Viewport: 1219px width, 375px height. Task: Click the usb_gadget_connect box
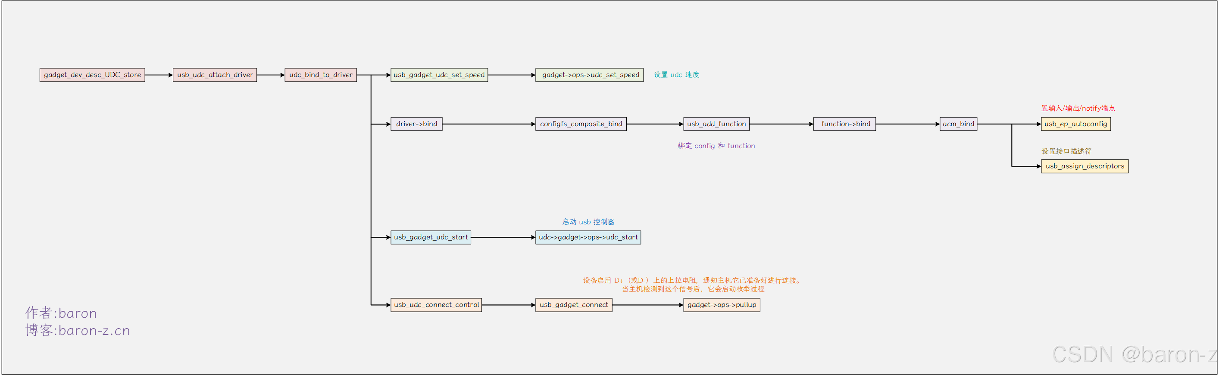point(574,305)
